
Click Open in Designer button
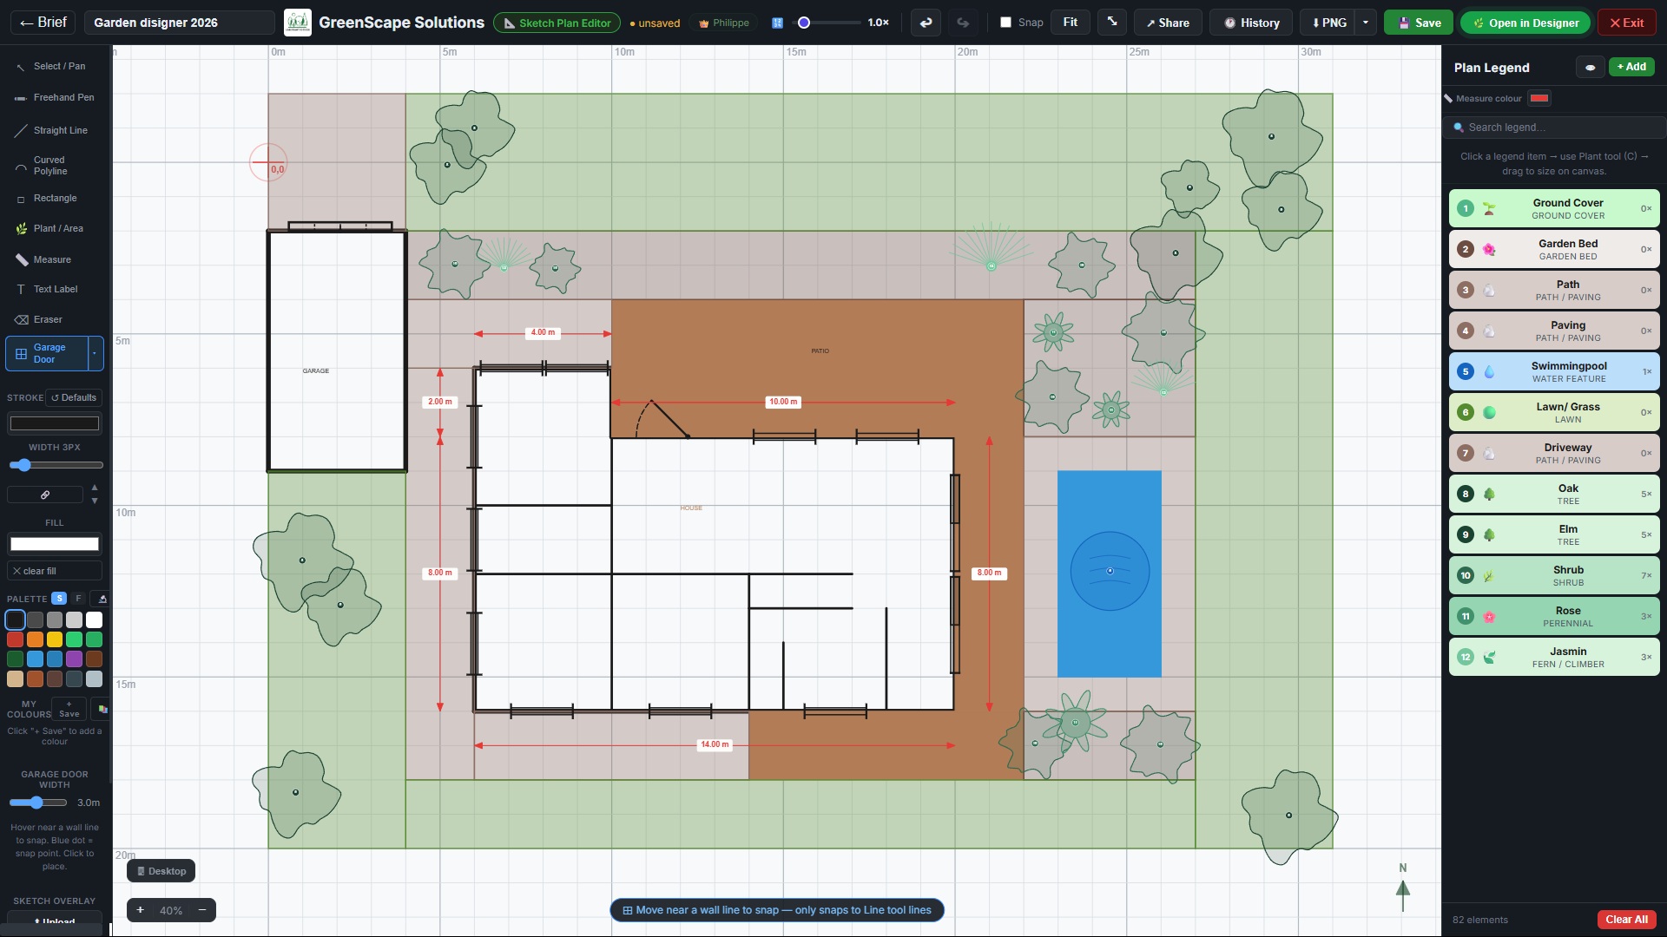tap(1525, 23)
